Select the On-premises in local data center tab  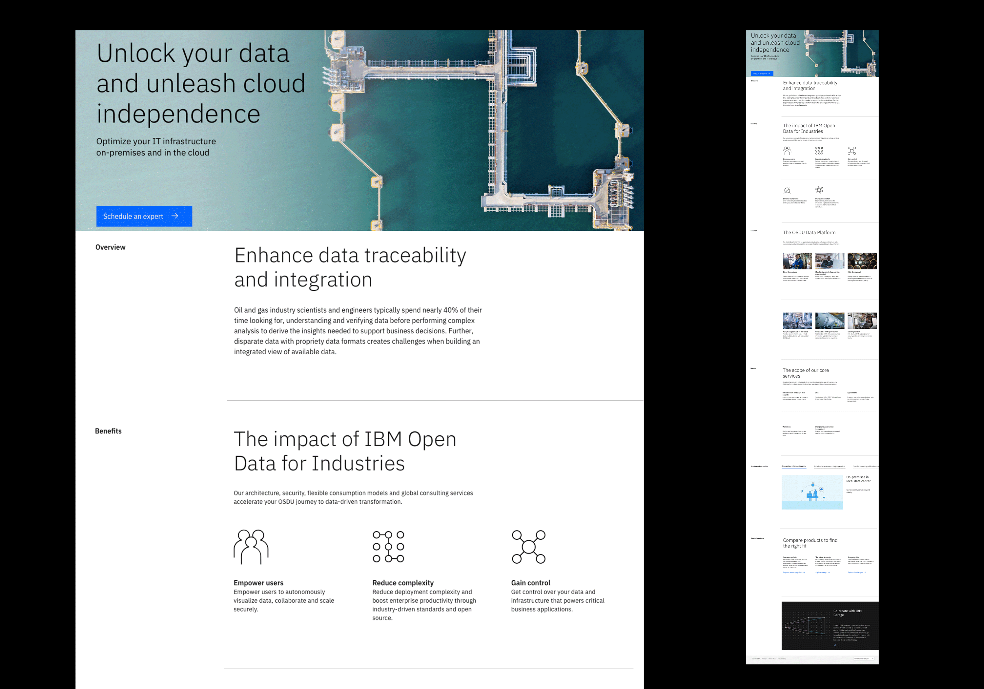tap(794, 467)
